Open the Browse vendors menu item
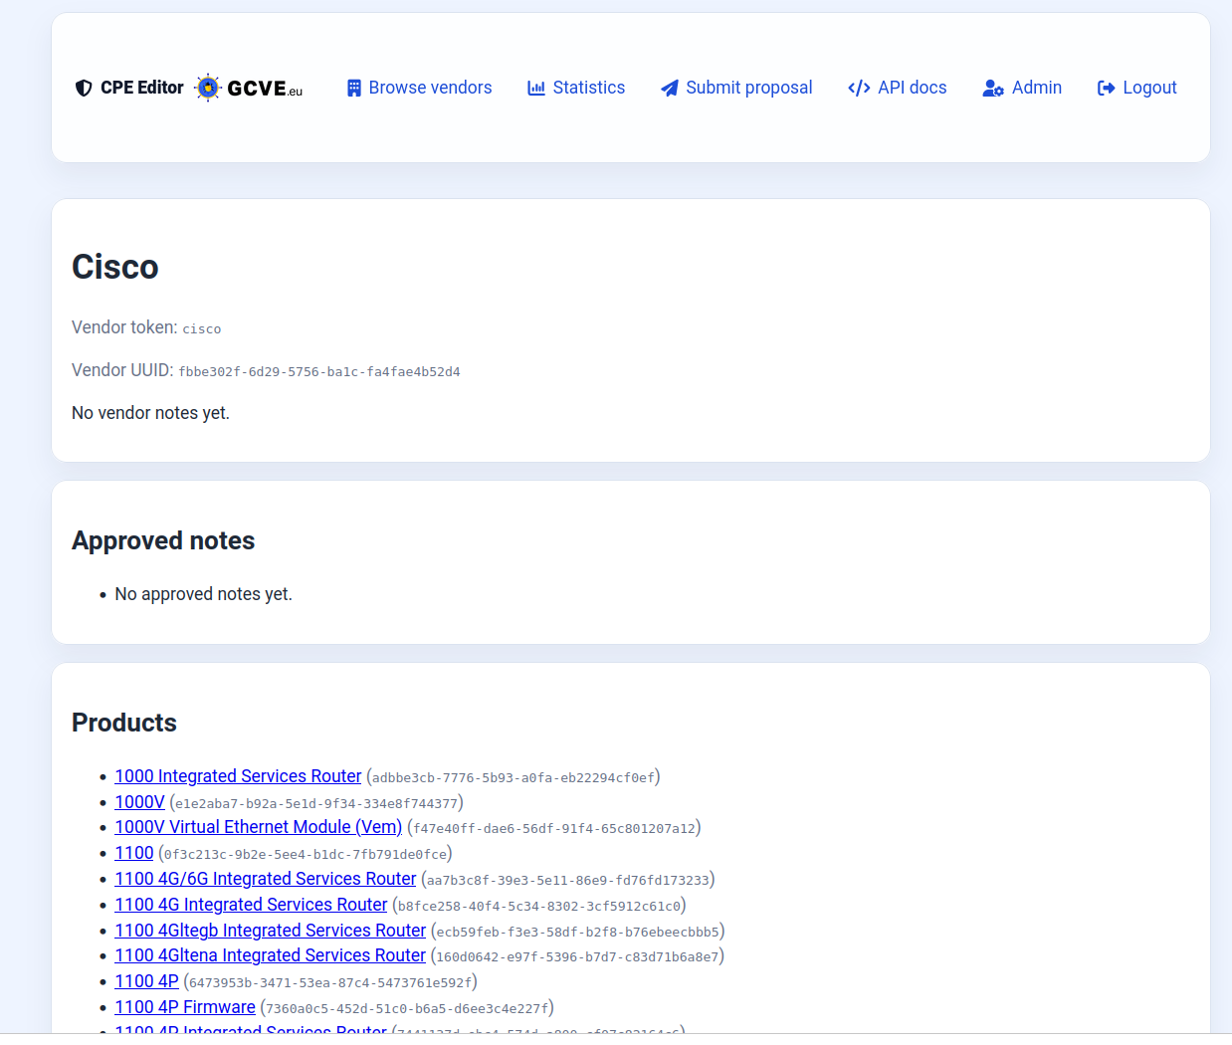 tap(430, 88)
